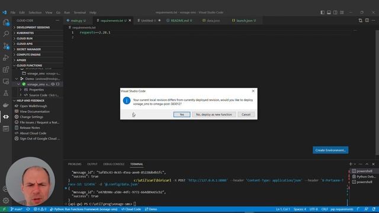Toggle primary sidebar layout icon
The width and height of the screenshot is (379, 213).
pos(322,12)
